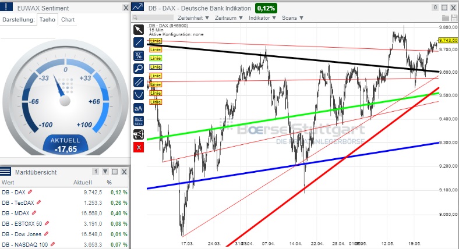This screenshot has width=459, height=249.
Task: Click the chart search input field
Action: click(153, 18)
